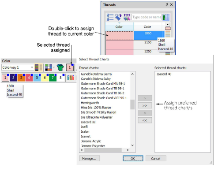Click the >> add all charts button
214x171 pixels.
click(145, 106)
